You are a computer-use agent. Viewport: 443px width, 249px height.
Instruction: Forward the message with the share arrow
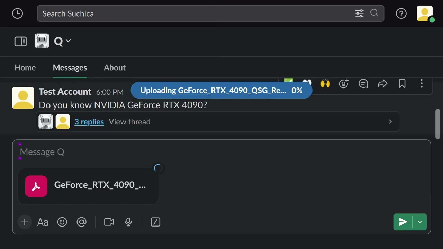(x=382, y=83)
